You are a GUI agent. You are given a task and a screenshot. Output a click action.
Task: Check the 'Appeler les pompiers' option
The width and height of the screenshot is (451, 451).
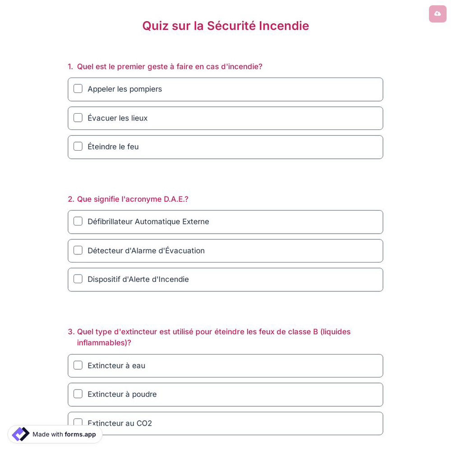click(x=78, y=88)
